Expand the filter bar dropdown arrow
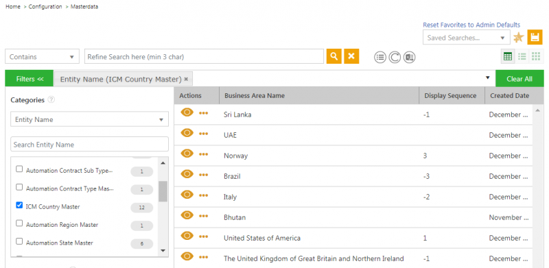 [488, 77]
